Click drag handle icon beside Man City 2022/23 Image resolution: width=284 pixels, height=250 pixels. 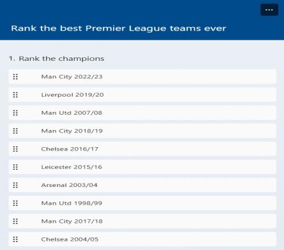(x=15, y=77)
